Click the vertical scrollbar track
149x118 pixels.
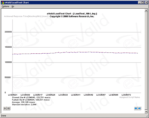(146, 61)
